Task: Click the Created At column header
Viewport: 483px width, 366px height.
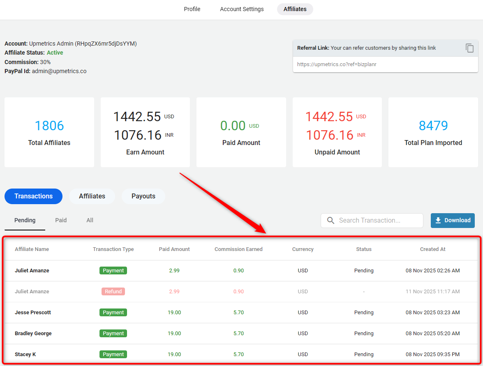Action: 432,249
